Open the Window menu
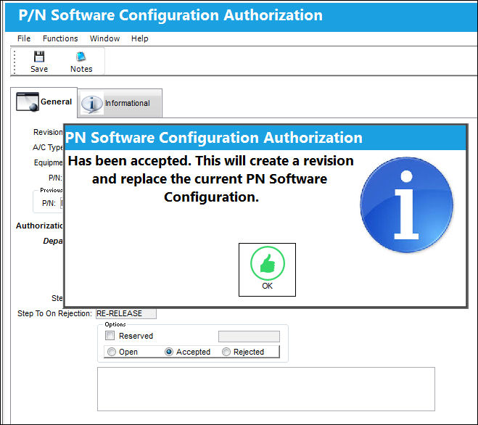Screen dimensions: 478x425 click(104, 38)
